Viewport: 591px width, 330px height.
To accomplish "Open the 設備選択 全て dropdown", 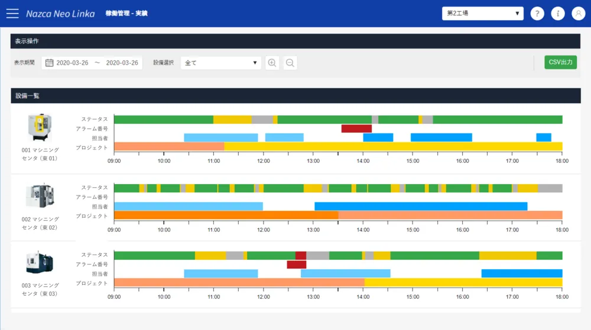I will point(220,63).
